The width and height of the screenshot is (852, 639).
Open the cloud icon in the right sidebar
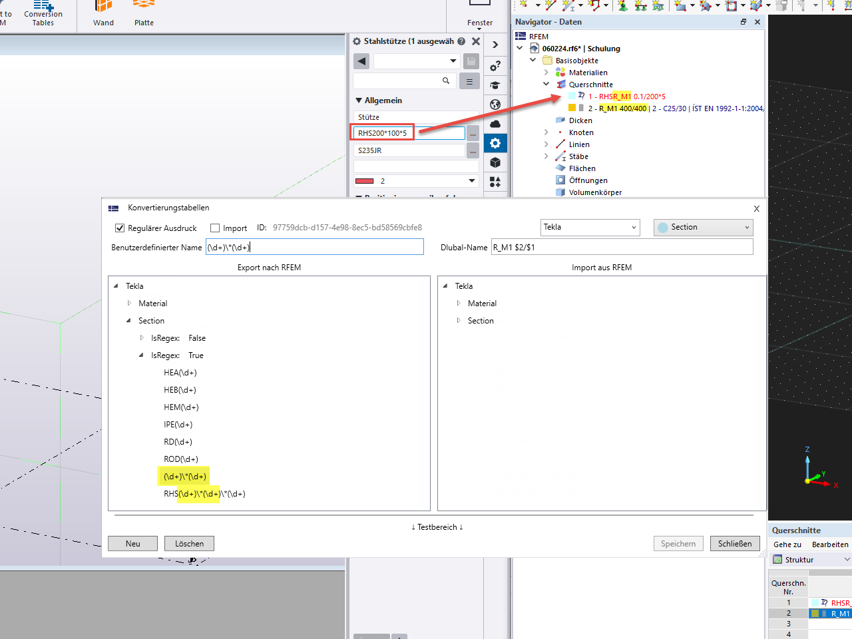tap(495, 123)
